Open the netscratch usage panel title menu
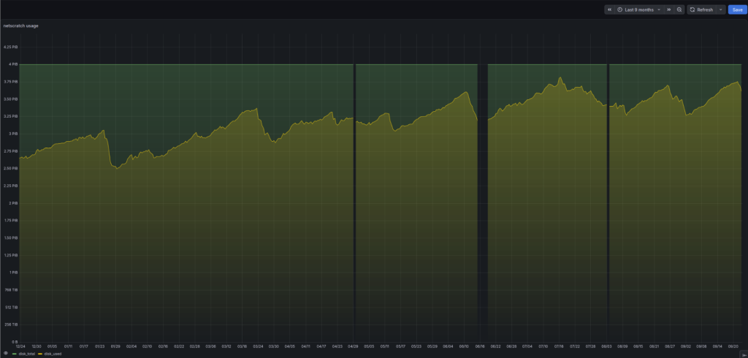This screenshot has height=358, width=748. tap(21, 26)
